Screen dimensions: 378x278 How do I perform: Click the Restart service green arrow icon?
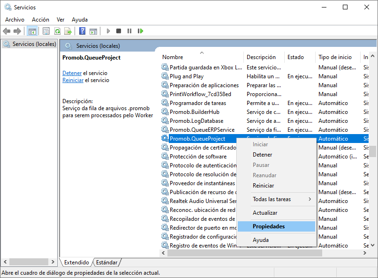140,31
